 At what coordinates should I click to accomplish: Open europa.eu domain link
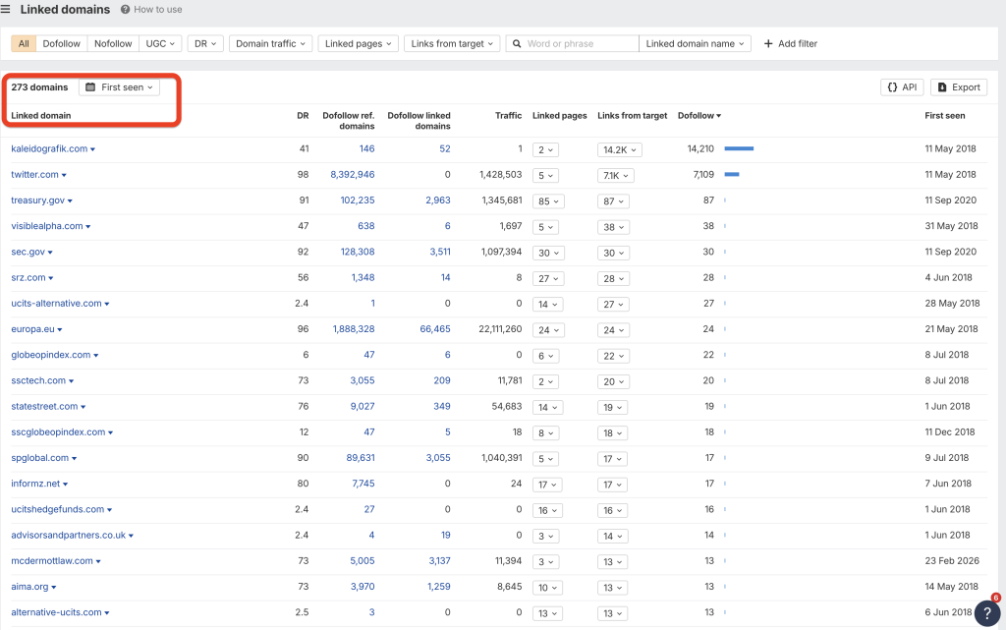pyautogui.click(x=32, y=329)
